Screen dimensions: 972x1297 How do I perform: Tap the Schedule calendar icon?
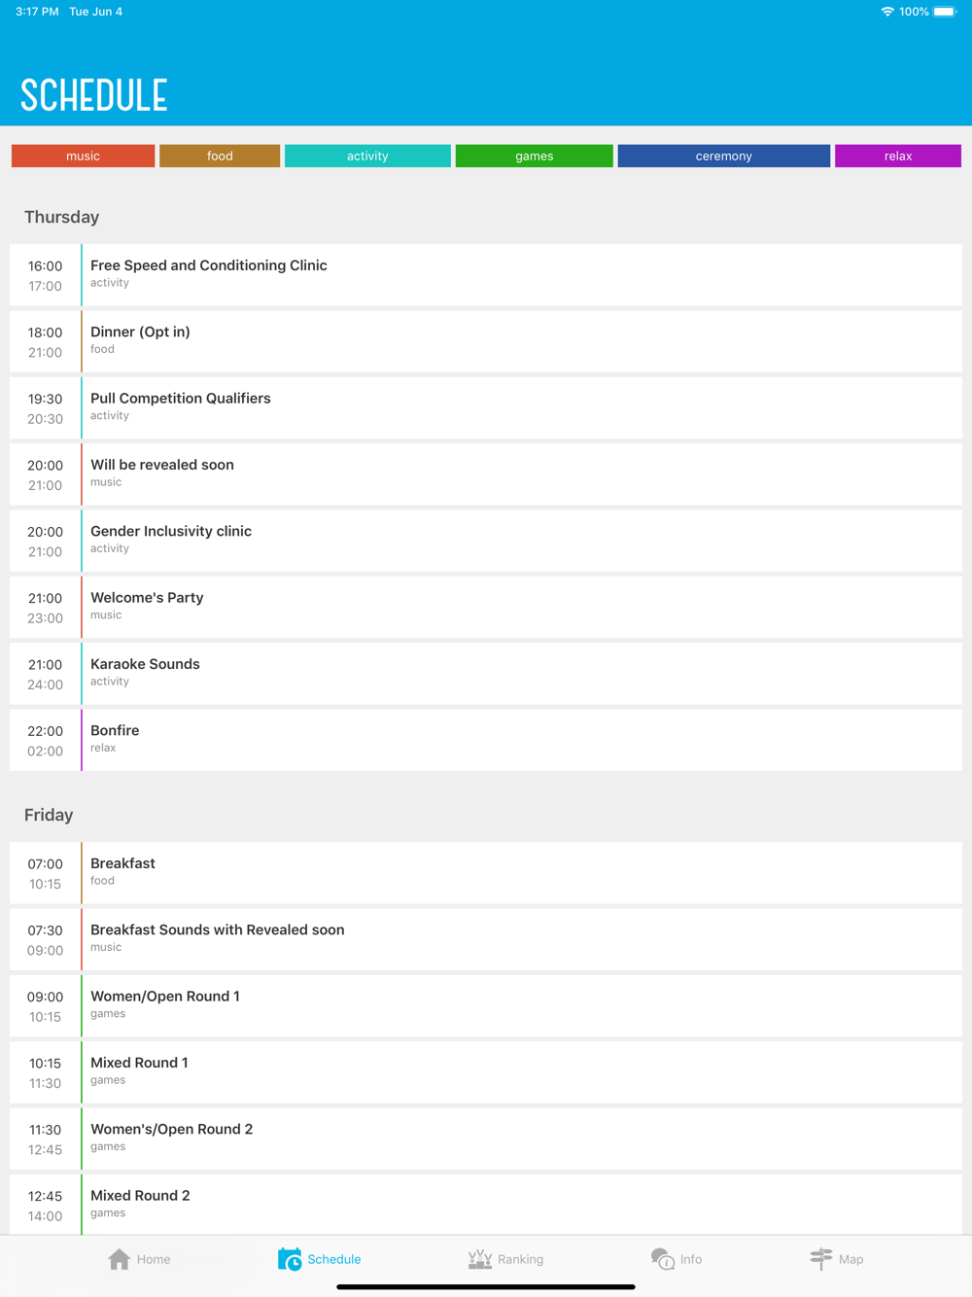(290, 1259)
